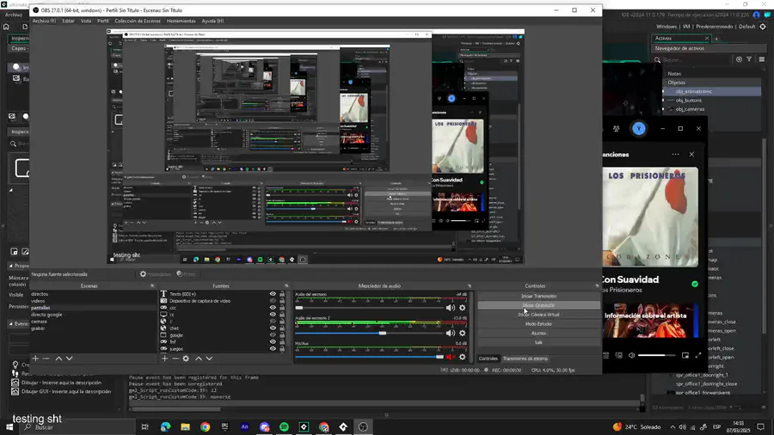Image resolution: width=774 pixels, height=435 pixels.
Task: Click add asset plus icon in Navegador de activos
Action: (x=739, y=59)
